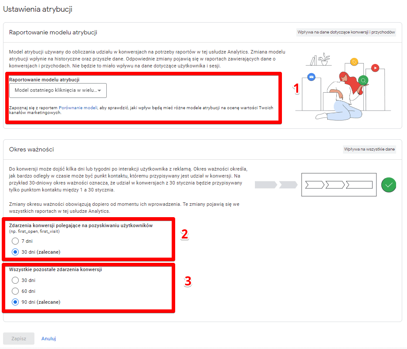Click the 'Wpływa na wszystkie dane' badge
This screenshot has height=349, width=407.
[x=369, y=149]
